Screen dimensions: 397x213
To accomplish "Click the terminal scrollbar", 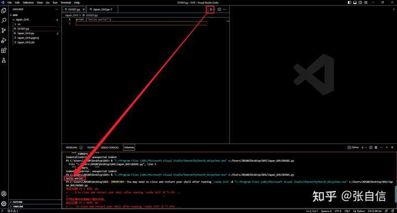I will coord(395,194).
